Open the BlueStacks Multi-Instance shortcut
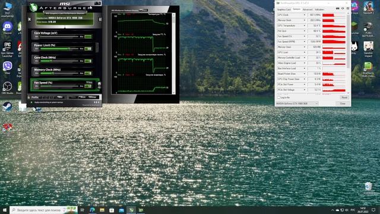 [x=368, y=70]
